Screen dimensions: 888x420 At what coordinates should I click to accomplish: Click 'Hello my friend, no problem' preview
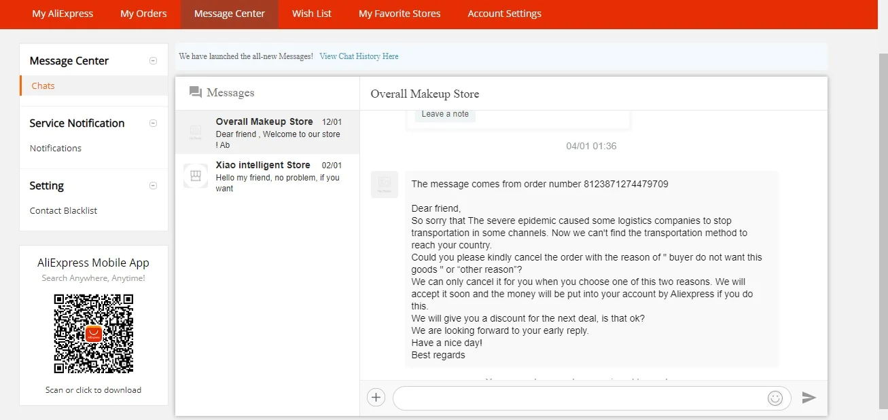[x=277, y=183]
